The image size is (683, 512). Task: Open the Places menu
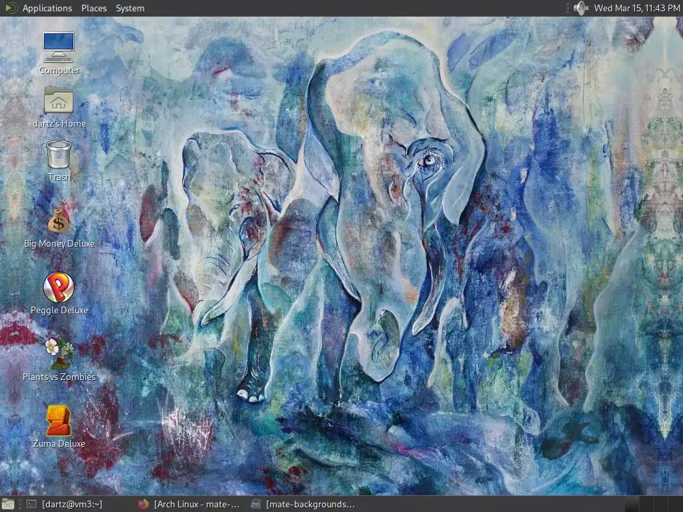[x=93, y=8]
